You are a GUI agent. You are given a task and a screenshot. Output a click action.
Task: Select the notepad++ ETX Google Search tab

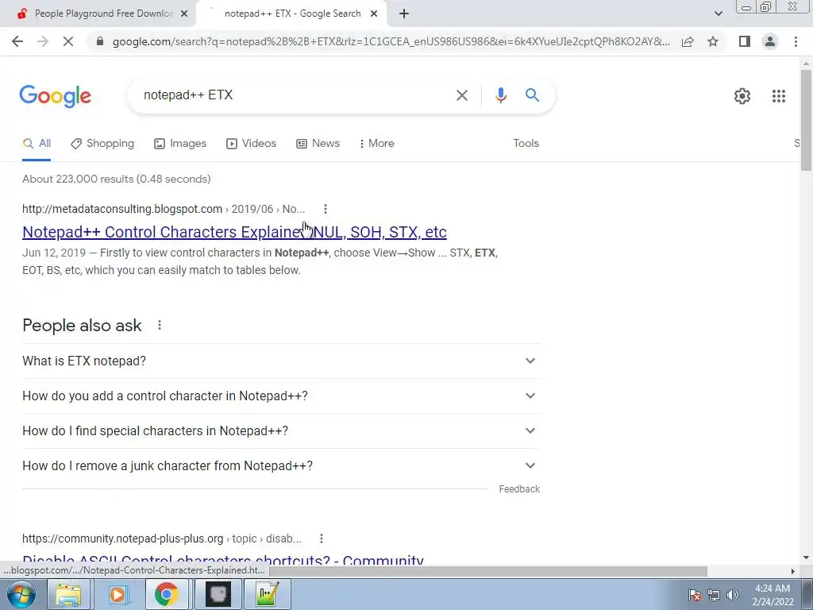pos(292,14)
